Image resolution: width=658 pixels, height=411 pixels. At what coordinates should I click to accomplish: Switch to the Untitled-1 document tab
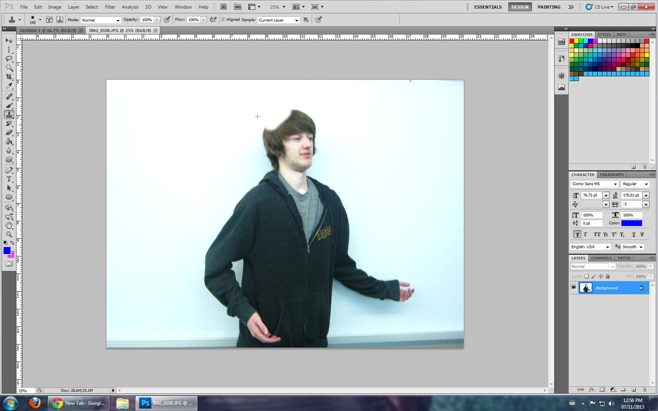pyautogui.click(x=48, y=30)
